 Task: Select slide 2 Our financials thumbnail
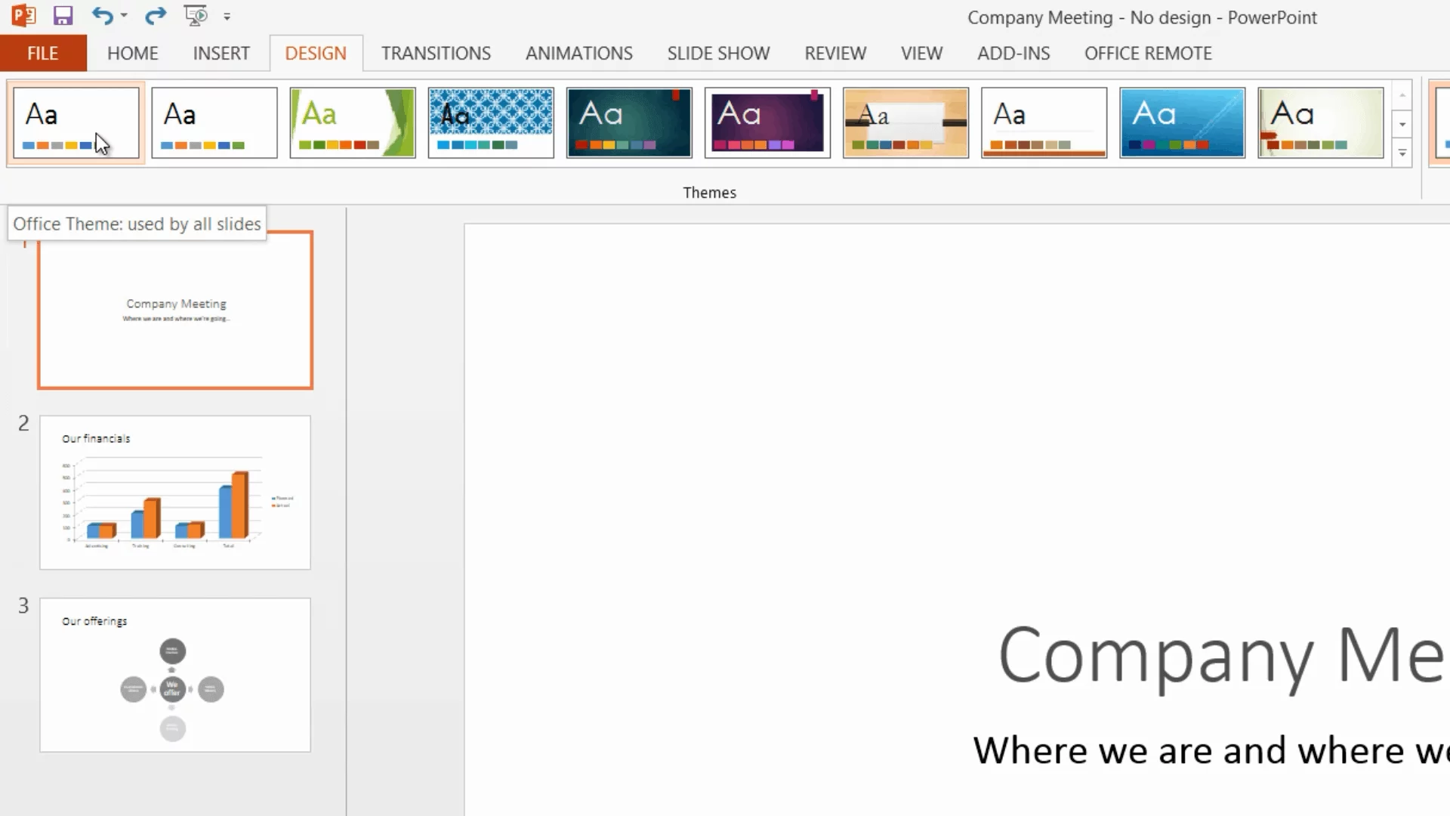[175, 492]
